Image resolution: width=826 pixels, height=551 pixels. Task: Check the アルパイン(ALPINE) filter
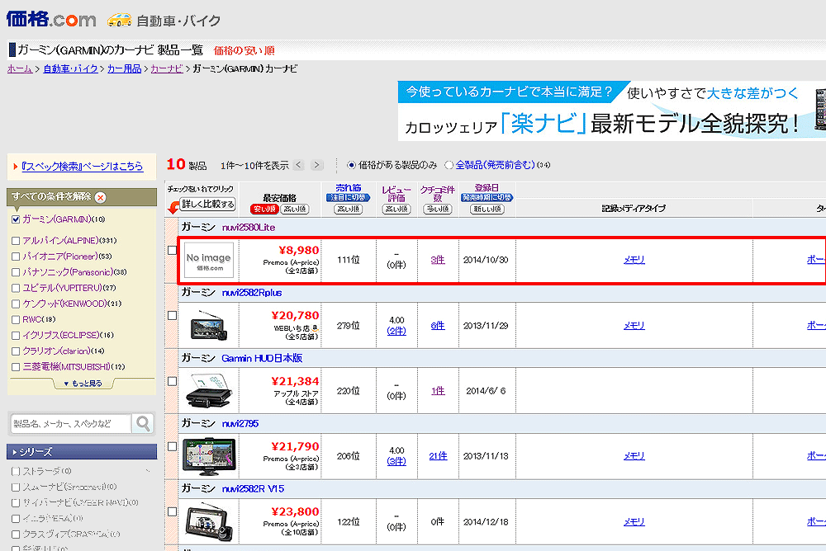[x=16, y=241]
